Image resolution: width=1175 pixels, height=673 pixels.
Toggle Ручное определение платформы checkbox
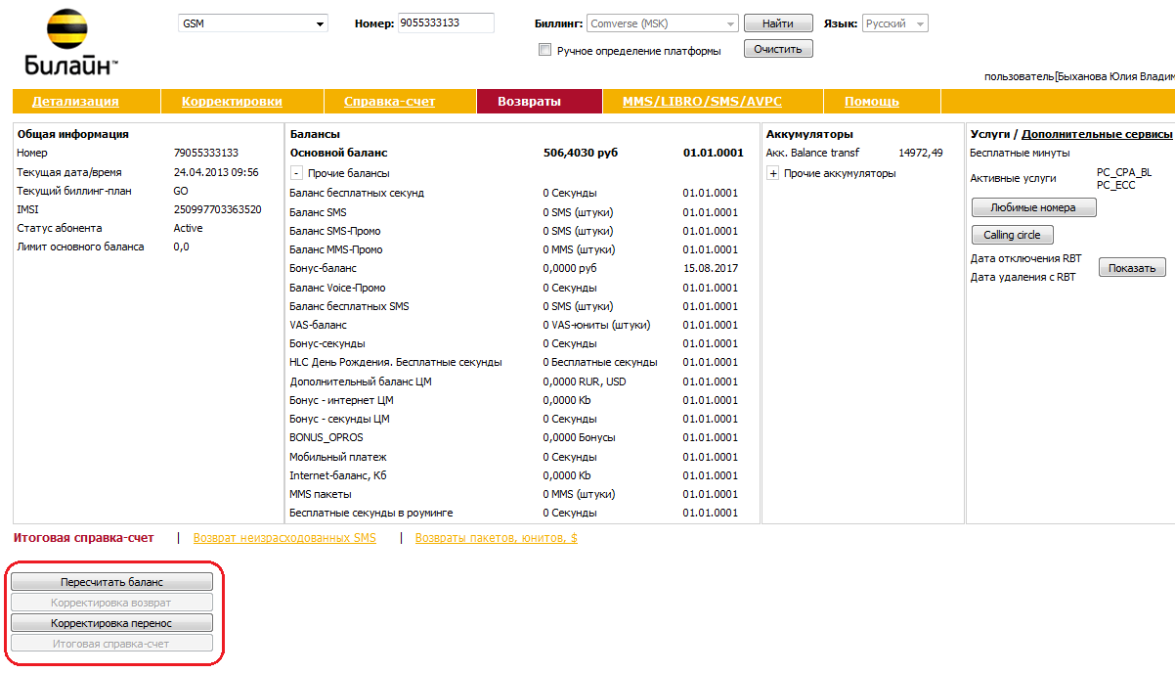[x=545, y=50]
